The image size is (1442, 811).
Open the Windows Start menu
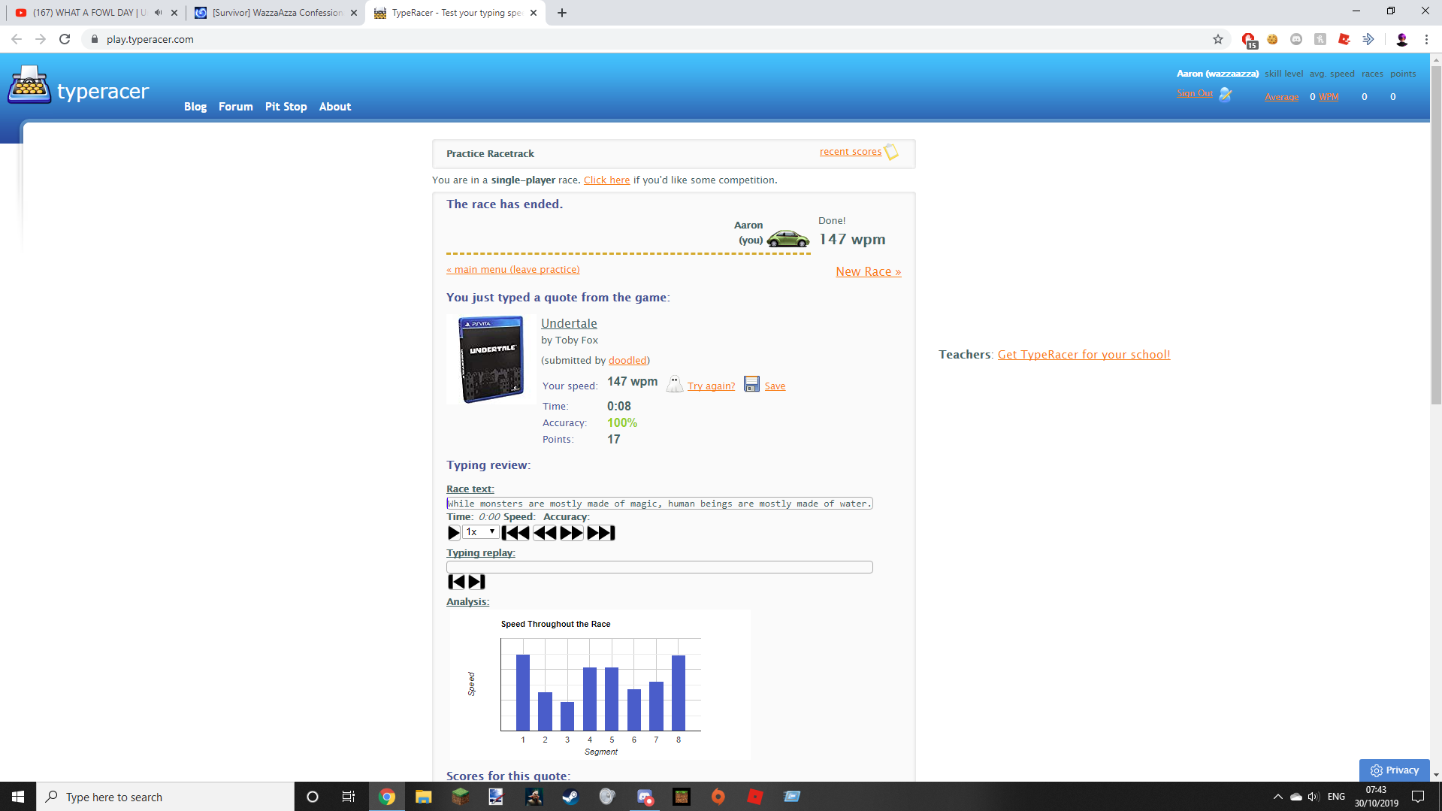[18, 797]
